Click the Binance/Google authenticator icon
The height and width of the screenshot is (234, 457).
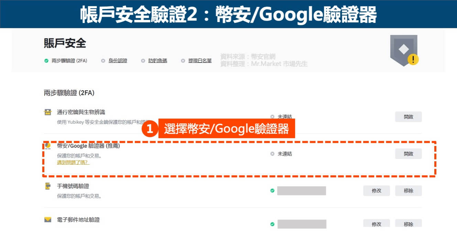pyautogui.click(x=47, y=146)
